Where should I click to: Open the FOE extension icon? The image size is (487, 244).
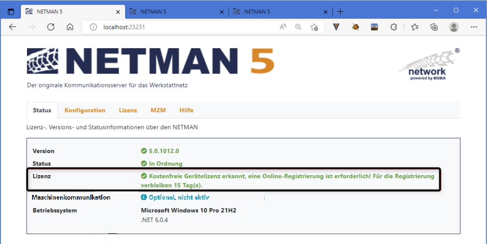374,27
